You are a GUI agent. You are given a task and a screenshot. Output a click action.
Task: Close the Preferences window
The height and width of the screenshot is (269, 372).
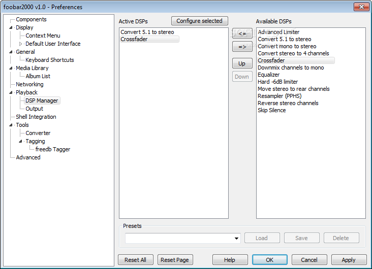[361, 7]
